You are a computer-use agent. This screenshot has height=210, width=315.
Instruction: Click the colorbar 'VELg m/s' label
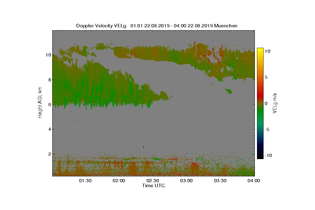tap(275, 103)
